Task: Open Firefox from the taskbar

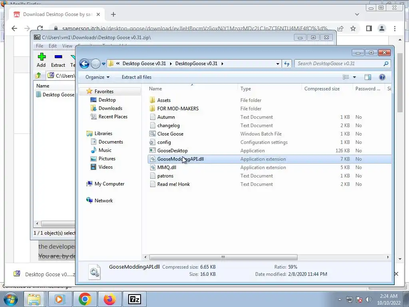Action: click(109, 299)
